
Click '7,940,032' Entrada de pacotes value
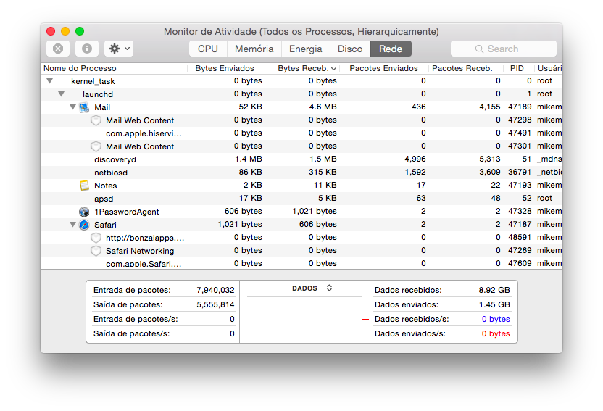coord(215,290)
